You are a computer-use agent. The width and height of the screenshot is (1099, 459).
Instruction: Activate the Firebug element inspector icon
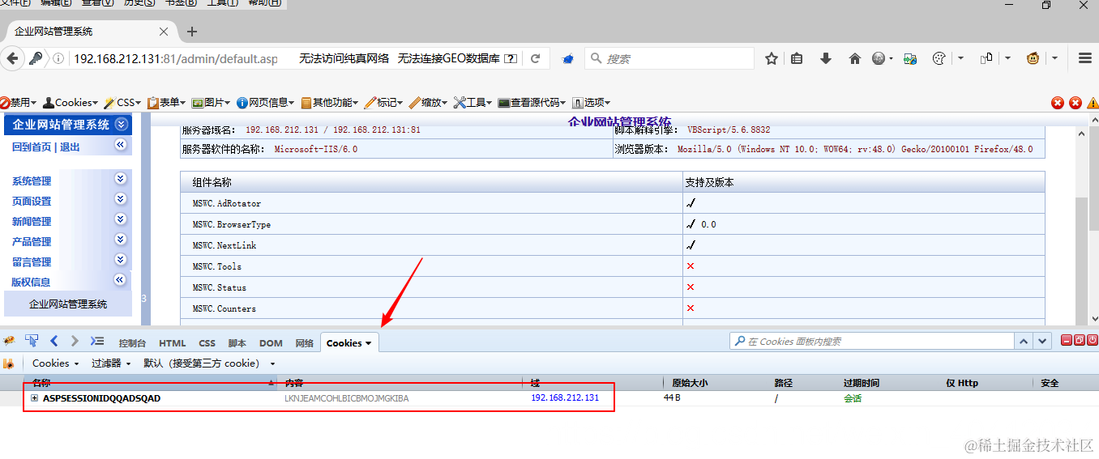32,341
